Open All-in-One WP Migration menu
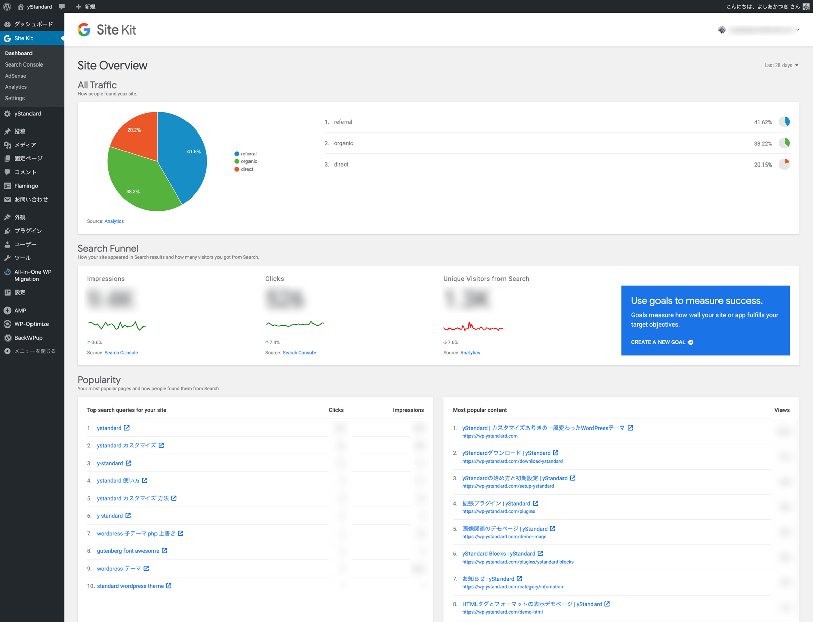This screenshot has height=622, width=813. point(32,275)
